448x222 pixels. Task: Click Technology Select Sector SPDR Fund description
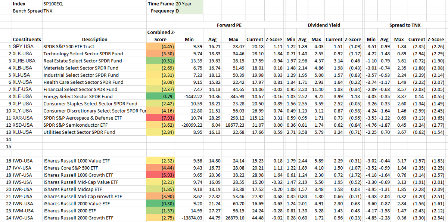pos(83,53)
